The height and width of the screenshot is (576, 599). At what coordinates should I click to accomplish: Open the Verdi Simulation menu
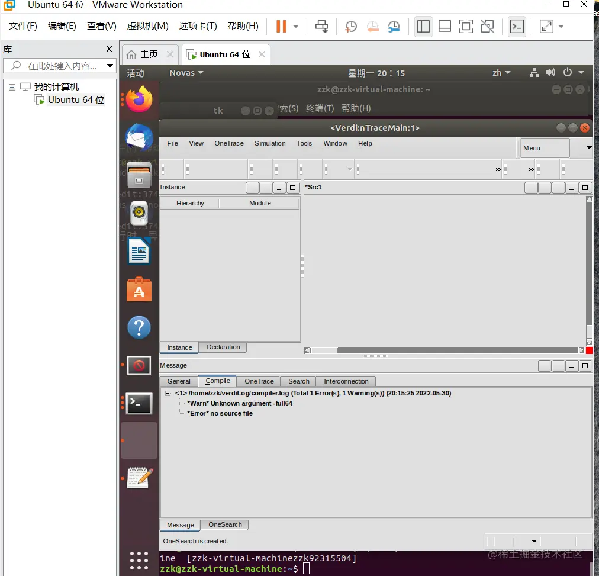(270, 143)
